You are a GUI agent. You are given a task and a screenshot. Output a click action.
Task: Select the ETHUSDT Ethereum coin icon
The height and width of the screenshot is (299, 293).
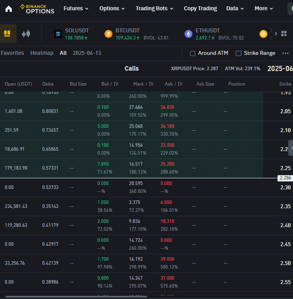(188, 34)
